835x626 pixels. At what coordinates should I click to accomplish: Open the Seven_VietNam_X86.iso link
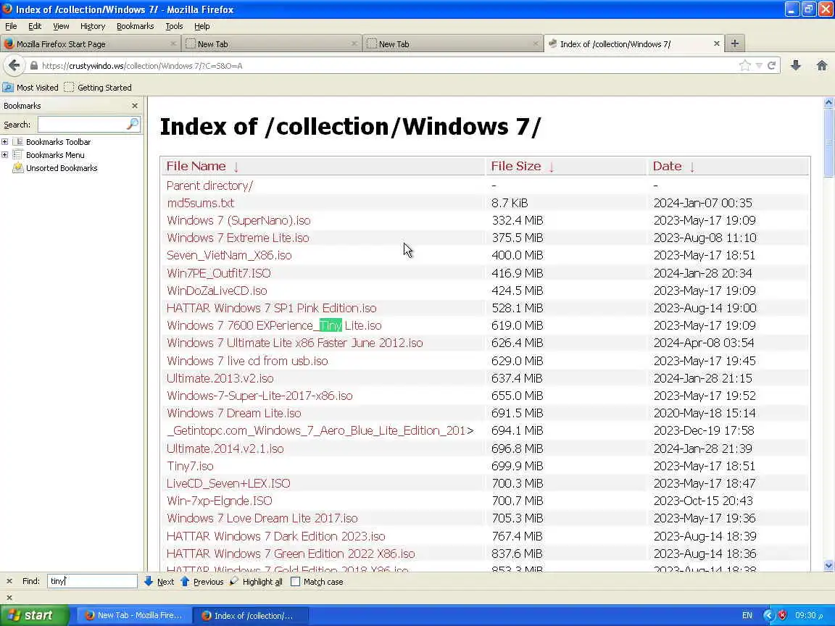[x=229, y=256]
